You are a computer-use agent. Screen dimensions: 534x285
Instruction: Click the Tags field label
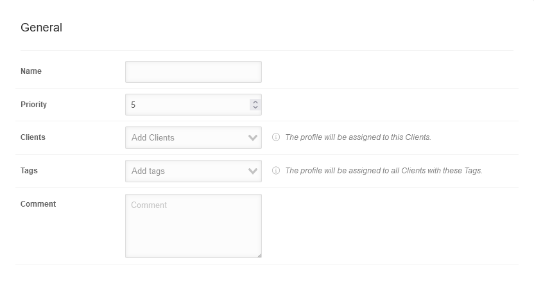(x=29, y=171)
